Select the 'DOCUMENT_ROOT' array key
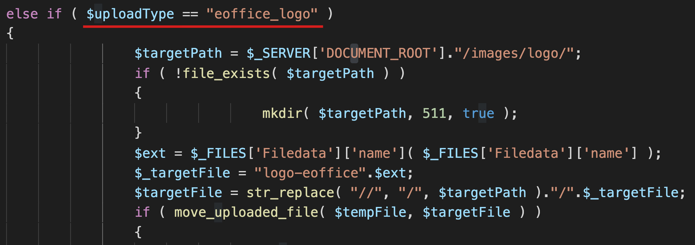This screenshot has width=695, height=245. coord(378,53)
